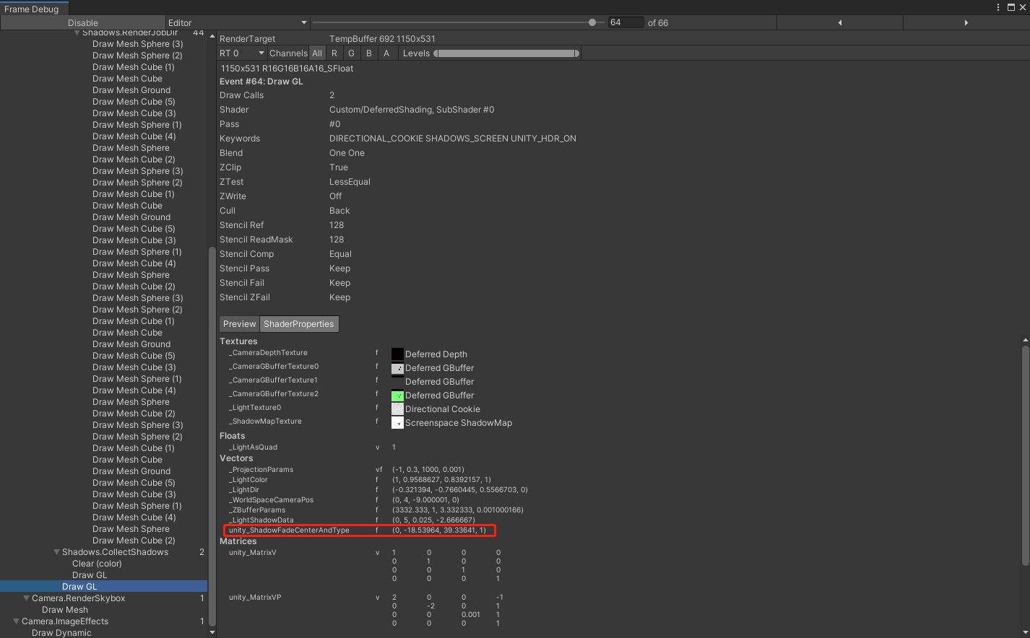
Task: Show only the G channel
Action: pos(352,53)
